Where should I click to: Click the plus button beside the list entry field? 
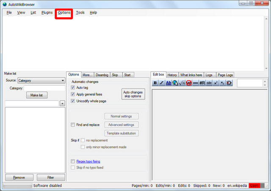pos(62,103)
